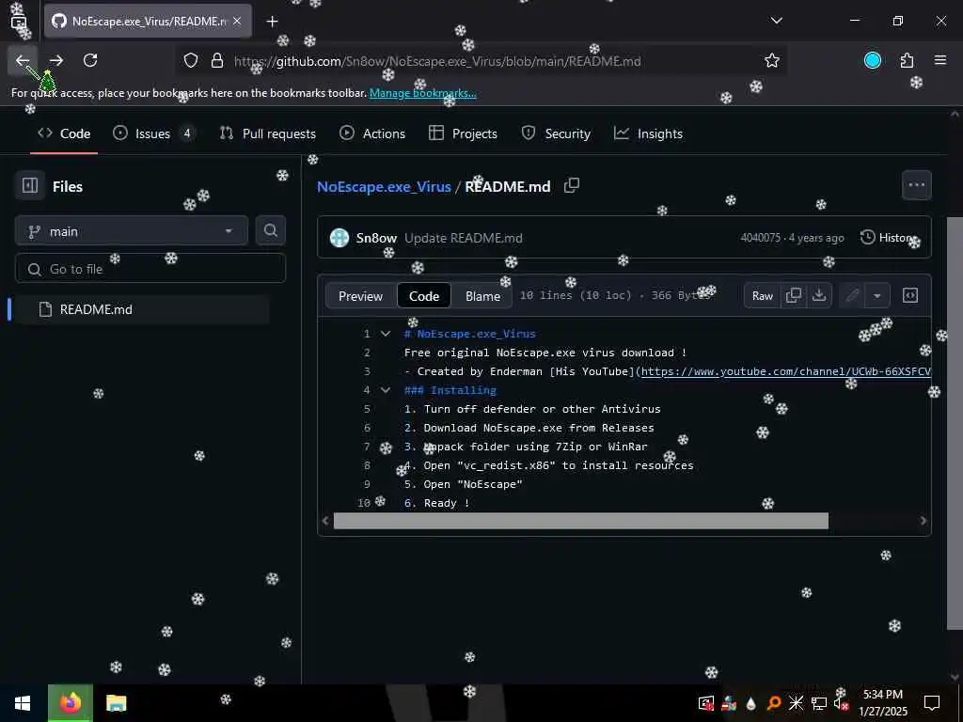Open the Actions tab
963x722 pixels.
pos(372,133)
